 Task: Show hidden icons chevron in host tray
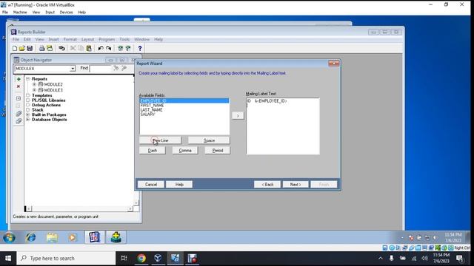(x=381, y=258)
